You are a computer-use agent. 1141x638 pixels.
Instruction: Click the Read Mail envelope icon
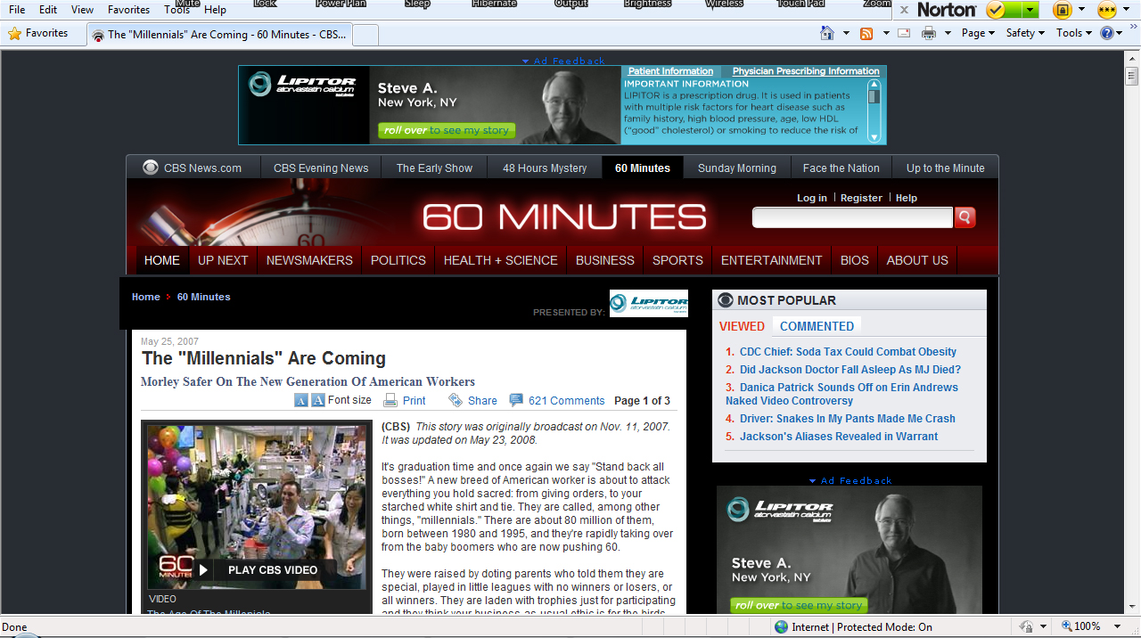[x=904, y=33]
